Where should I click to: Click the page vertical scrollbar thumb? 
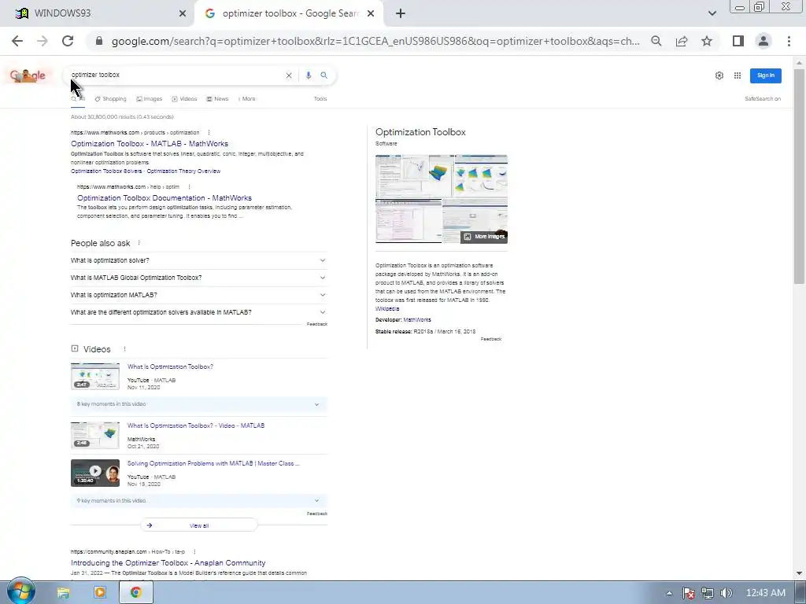[x=799, y=175]
